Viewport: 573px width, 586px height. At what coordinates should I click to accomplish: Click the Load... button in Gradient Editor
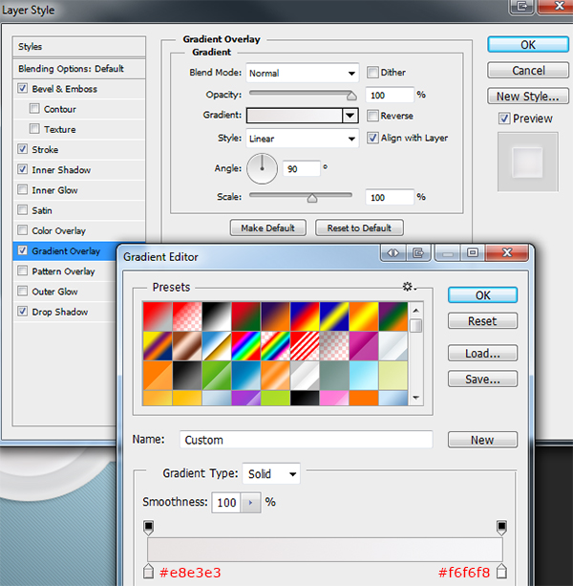(x=482, y=354)
